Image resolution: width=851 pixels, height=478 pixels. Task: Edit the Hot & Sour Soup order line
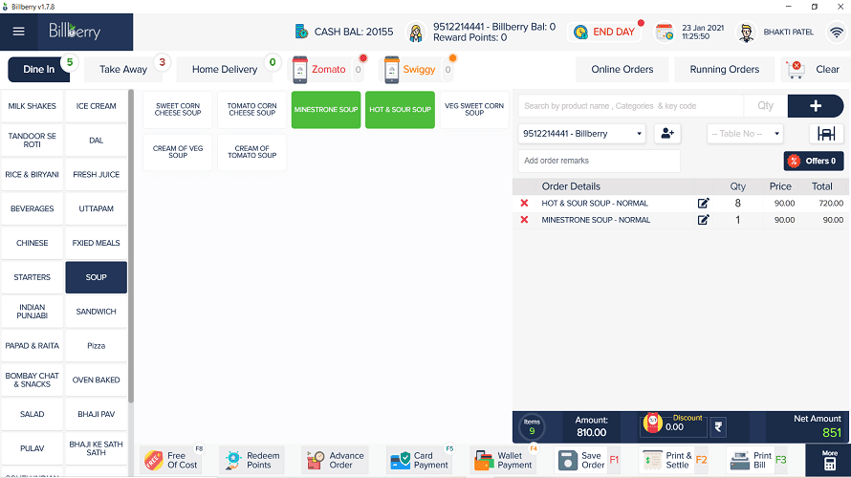[703, 203]
